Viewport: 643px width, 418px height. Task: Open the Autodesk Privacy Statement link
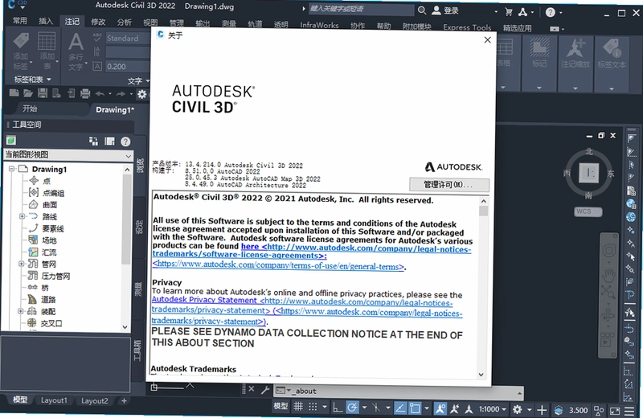coord(204,300)
